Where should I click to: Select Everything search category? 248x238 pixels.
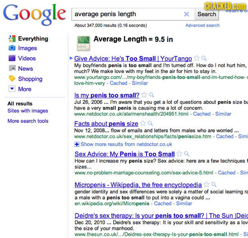(x=33, y=39)
